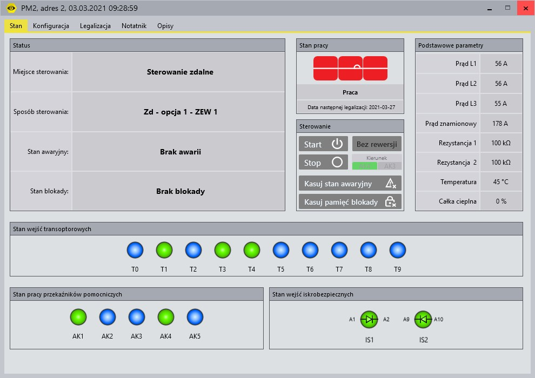Click the T3 green input indicator

223,250
